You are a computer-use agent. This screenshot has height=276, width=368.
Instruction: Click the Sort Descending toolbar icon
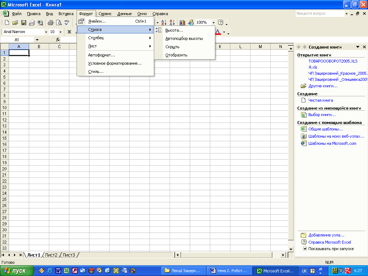click(172, 23)
